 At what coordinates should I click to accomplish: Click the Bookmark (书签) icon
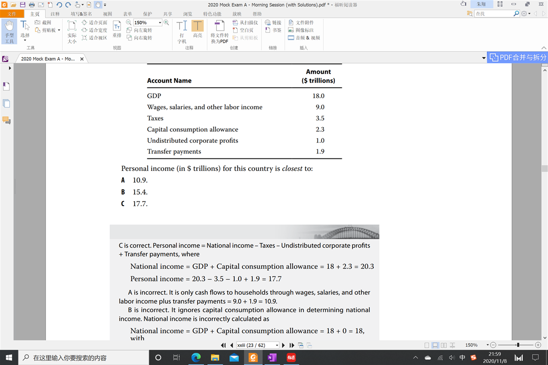pos(273,30)
